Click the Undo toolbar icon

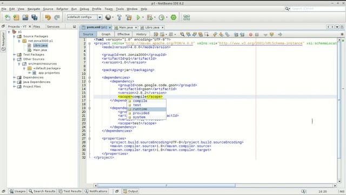(x=48, y=17)
